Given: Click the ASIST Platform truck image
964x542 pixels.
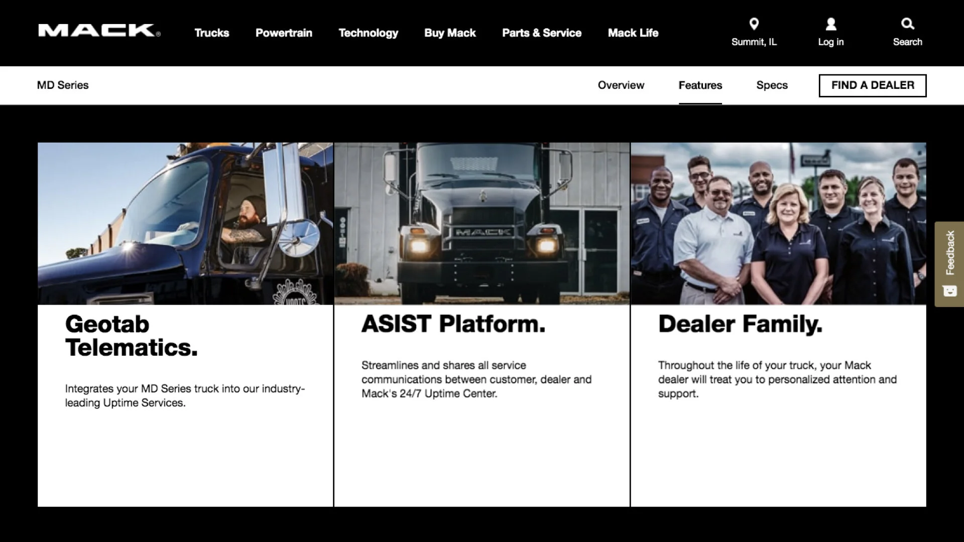Looking at the screenshot, I should tap(481, 223).
